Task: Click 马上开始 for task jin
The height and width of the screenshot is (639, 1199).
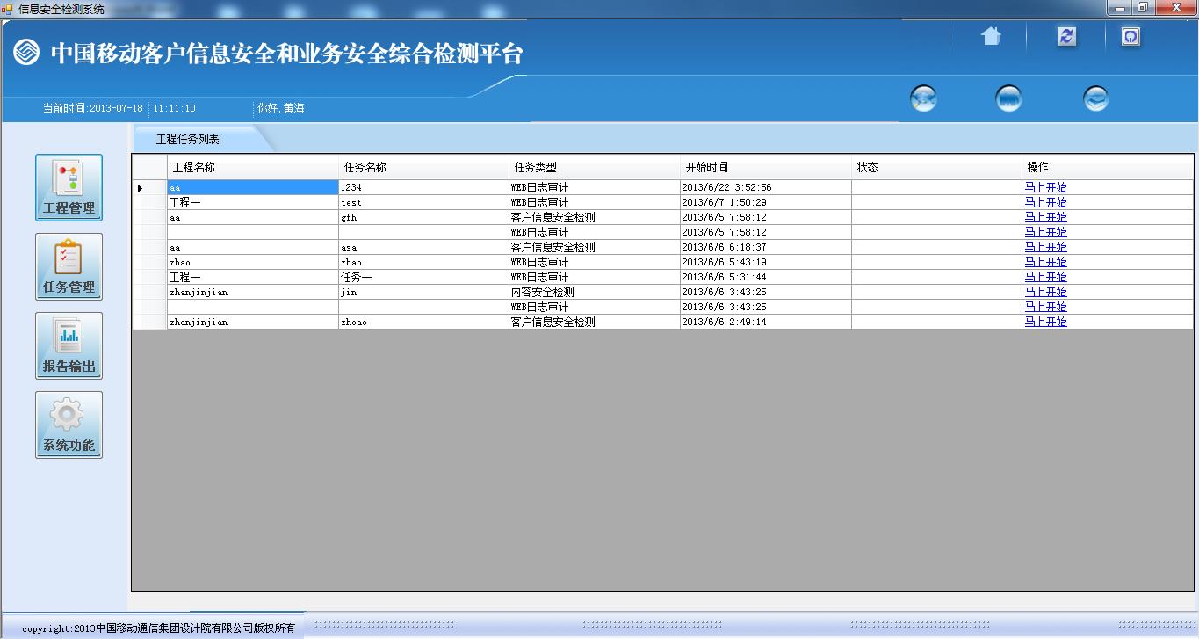Action: [x=1045, y=292]
